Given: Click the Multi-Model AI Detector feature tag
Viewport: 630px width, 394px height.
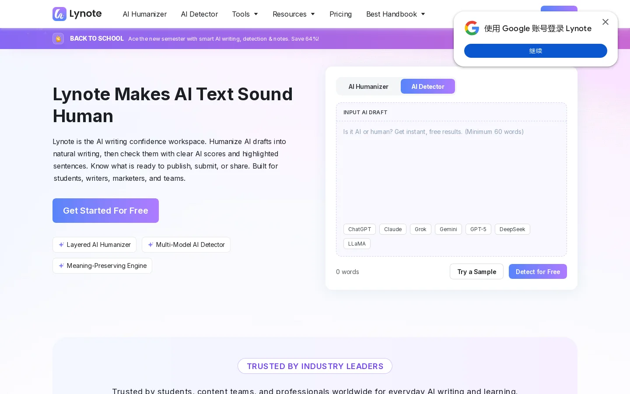Looking at the screenshot, I should pos(186,245).
